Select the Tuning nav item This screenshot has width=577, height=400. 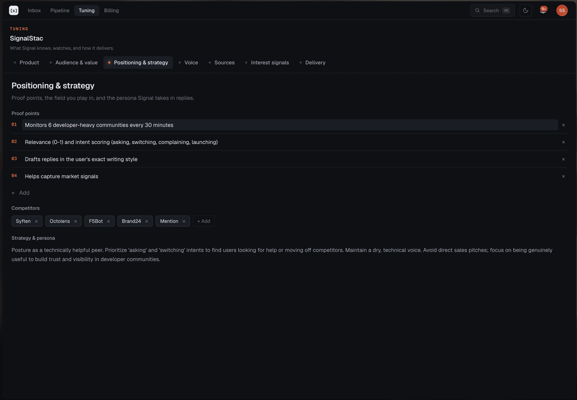[x=87, y=10]
